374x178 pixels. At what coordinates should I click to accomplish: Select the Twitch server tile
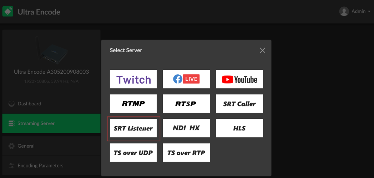[133, 79]
